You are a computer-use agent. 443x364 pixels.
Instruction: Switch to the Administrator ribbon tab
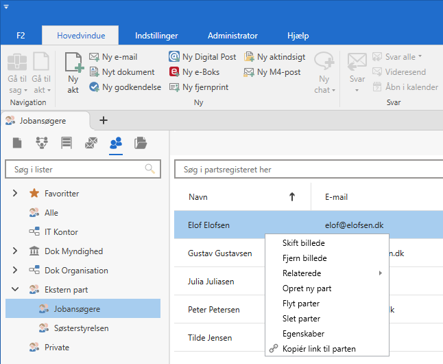pos(232,36)
